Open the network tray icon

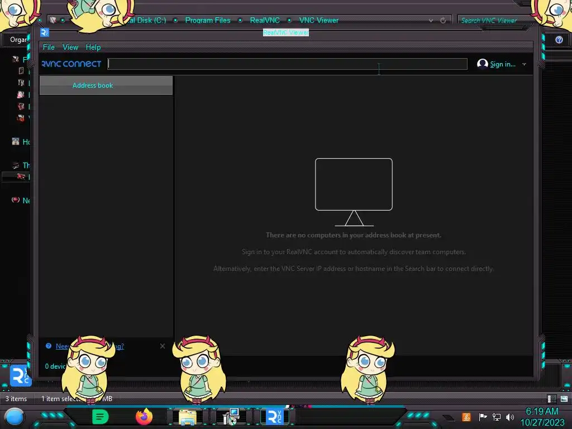point(497,417)
